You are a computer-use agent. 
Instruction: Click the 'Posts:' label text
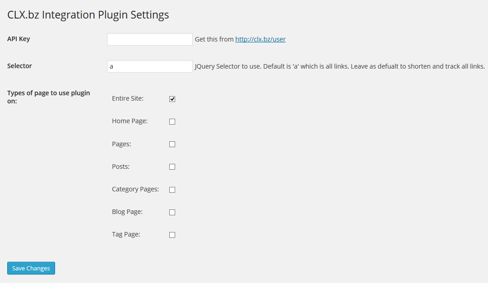tap(121, 167)
